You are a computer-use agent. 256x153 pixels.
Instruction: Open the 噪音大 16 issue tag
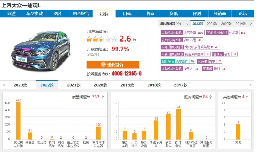coord(180,68)
